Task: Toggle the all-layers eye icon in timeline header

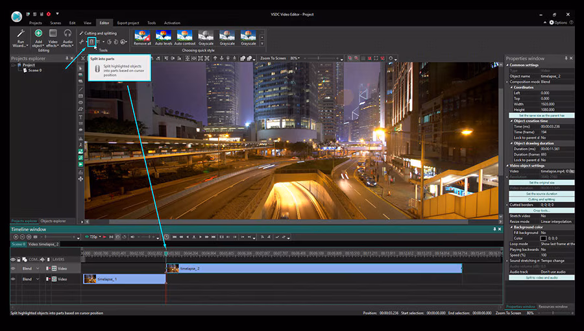Action: click(13, 259)
